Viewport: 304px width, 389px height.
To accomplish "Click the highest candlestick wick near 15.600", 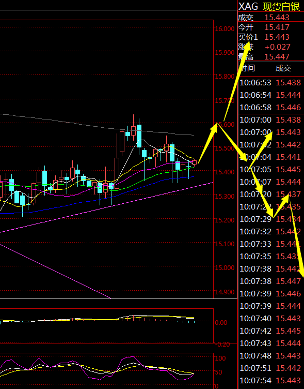I will (x=134, y=121).
